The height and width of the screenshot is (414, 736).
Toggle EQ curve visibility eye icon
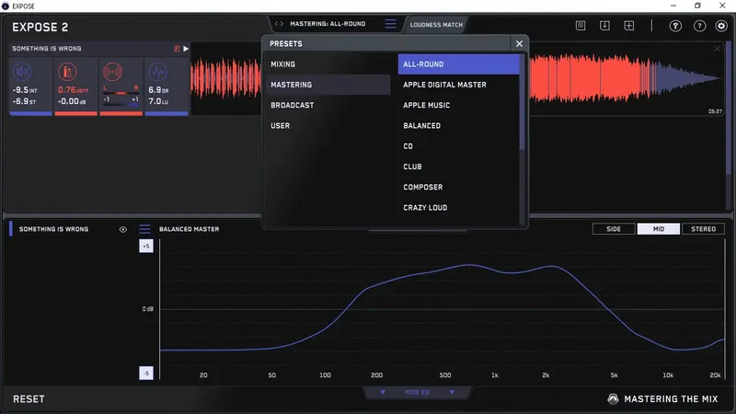click(123, 229)
